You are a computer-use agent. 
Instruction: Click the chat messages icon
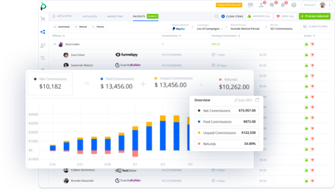(x=272, y=5)
